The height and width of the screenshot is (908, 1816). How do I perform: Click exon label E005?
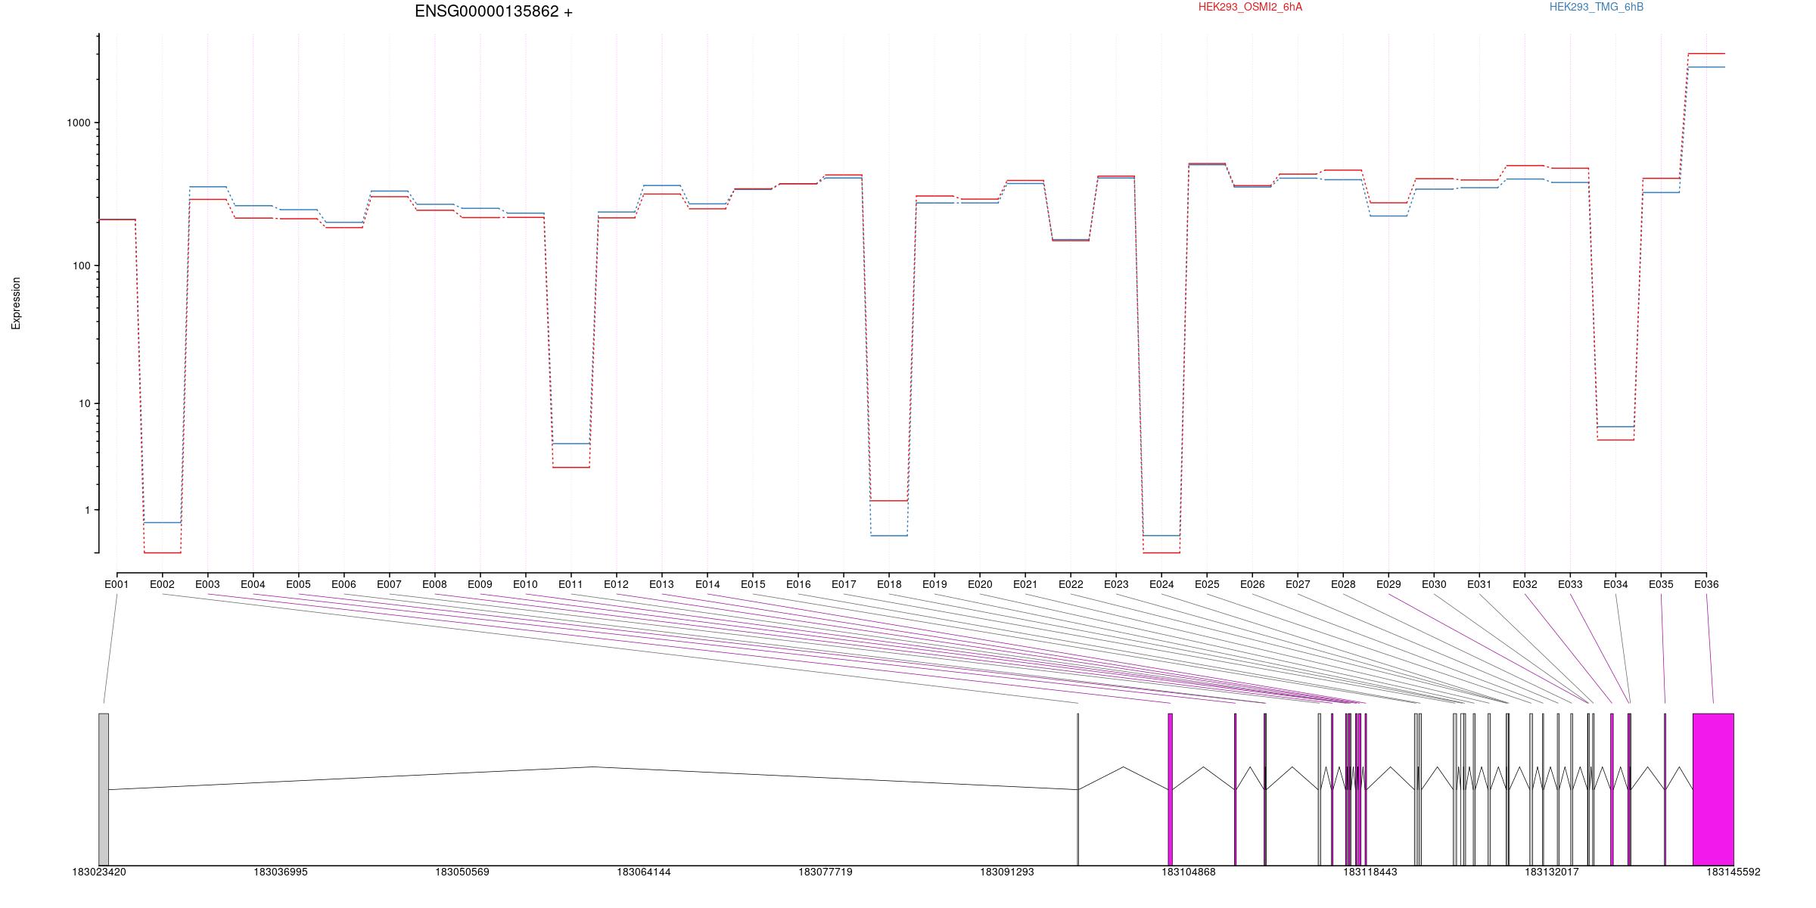298,584
